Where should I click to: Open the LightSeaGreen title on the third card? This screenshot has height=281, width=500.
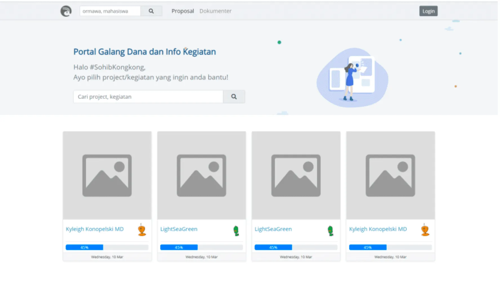pos(273,229)
